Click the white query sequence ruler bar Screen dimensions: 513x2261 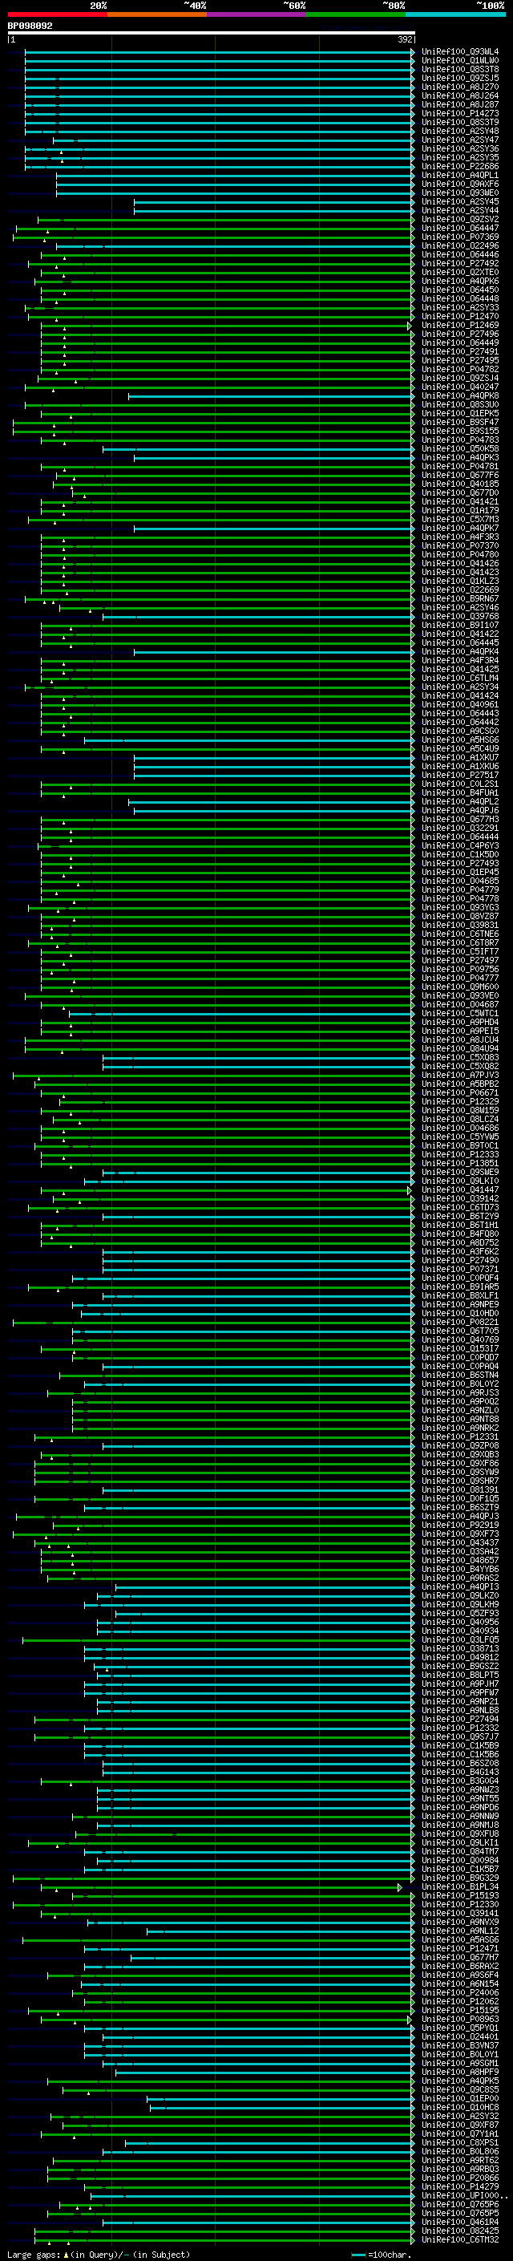tap(212, 34)
